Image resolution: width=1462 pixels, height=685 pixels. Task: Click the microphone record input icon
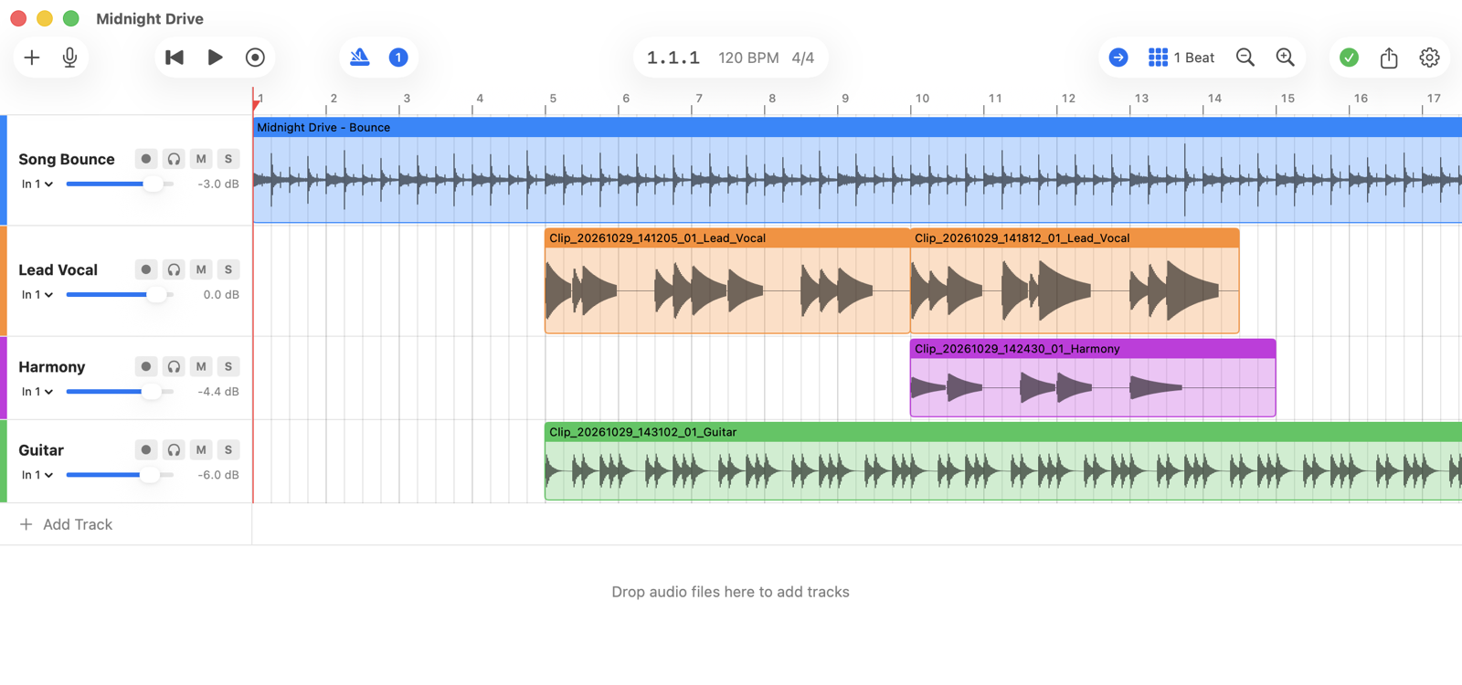click(x=69, y=58)
